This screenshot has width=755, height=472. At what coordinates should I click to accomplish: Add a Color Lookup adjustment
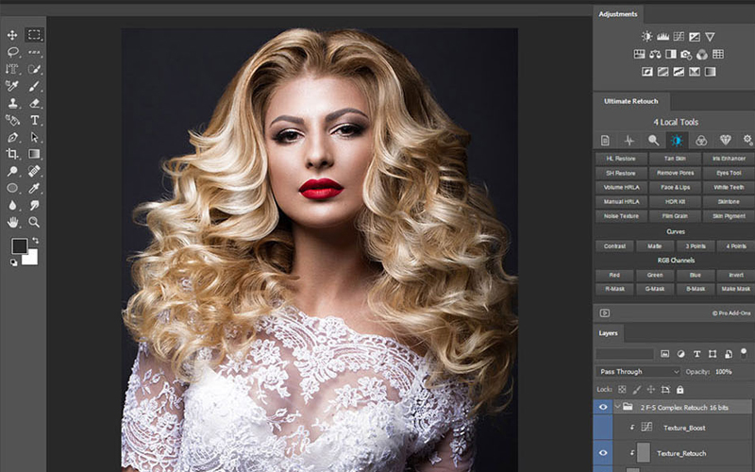(718, 54)
